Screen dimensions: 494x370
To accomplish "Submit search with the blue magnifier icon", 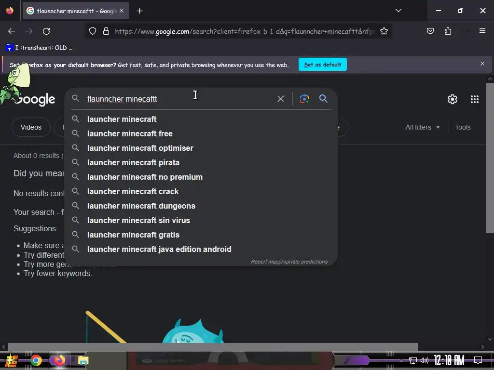I will tap(323, 98).
